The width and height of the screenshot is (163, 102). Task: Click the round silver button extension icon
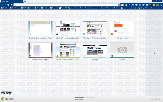point(137,5)
